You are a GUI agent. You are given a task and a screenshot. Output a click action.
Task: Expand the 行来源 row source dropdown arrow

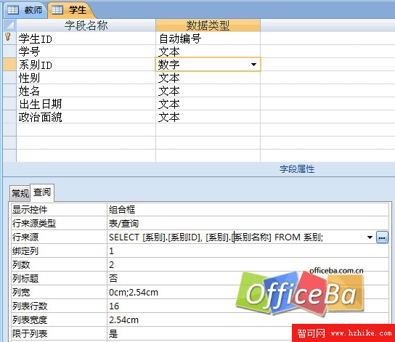tap(370, 237)
